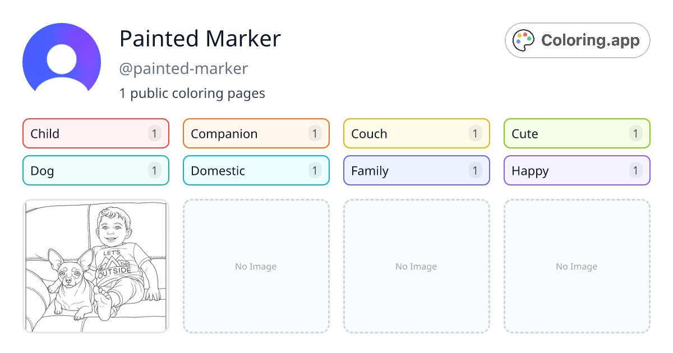Filter by the Couch tag
Screen dimensions: 673x353
(417, 133)
